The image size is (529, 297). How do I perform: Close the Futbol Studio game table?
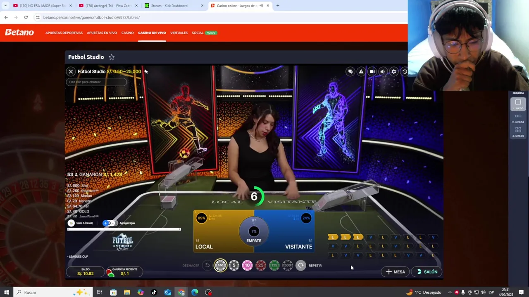tap(71, 71)
